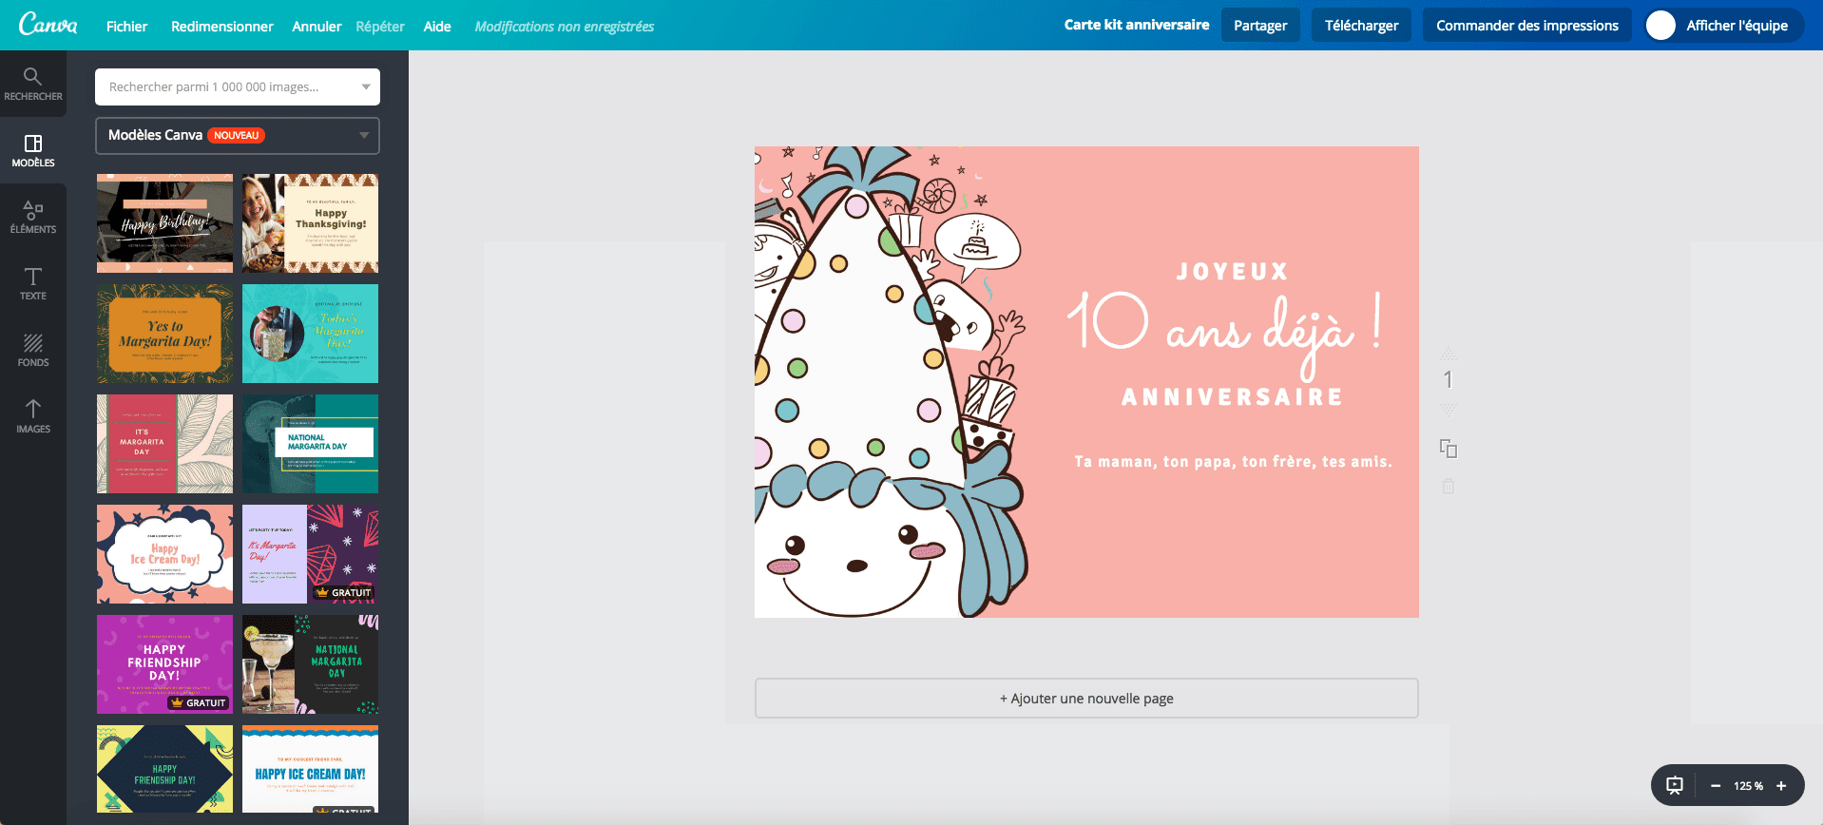
Task: Open the Fonds backgrounds tab
Action: tap(33, 350)
